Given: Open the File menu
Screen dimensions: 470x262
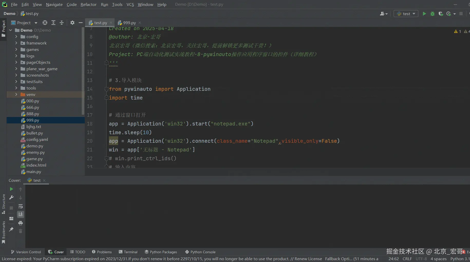Looking at the screenshot, I should click(x=14, y=4).
